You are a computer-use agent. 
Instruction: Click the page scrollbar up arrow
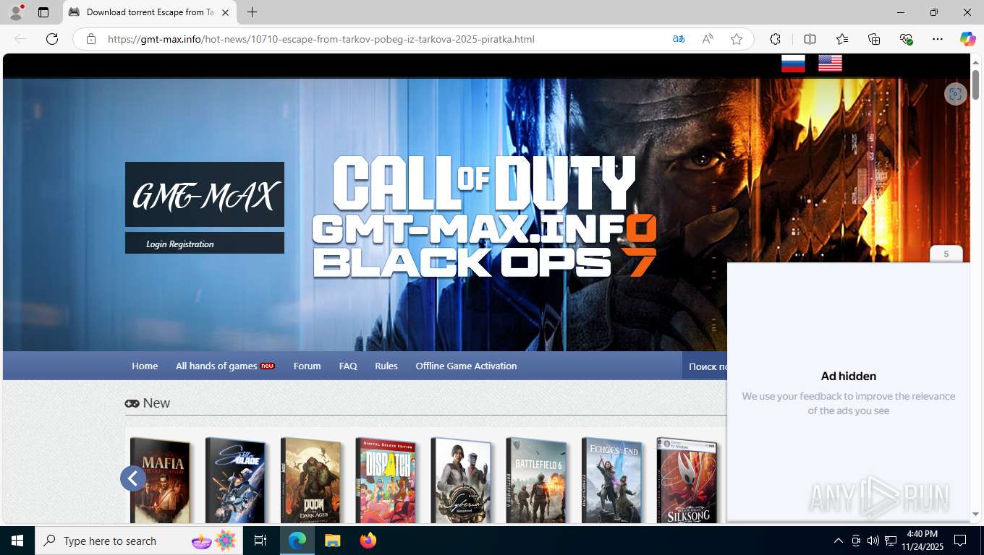pos(975,61)
